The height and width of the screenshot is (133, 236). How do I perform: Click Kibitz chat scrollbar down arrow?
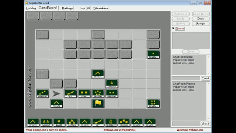(208, 73)
